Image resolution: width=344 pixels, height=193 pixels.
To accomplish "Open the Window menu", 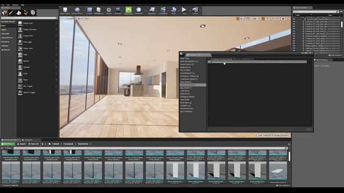I will pos(16,5).
